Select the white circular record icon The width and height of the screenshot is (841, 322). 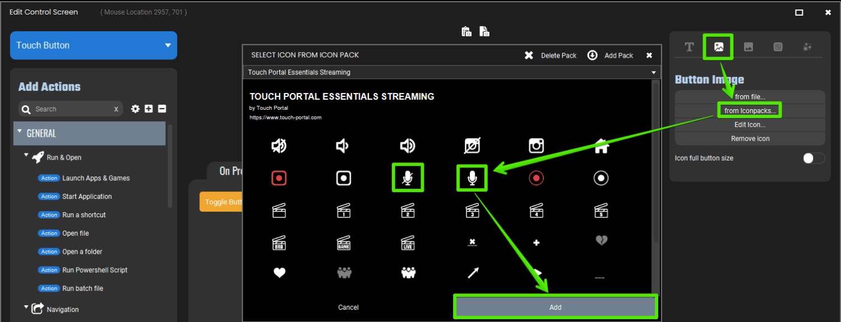click(x=601, y=178)
